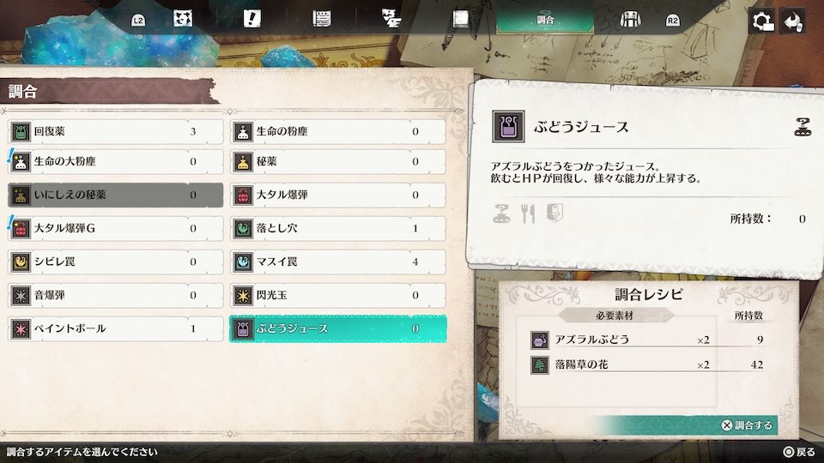Open the notes list icon tab
Viewport: 824px width, 463px height.
pyautogui.click(x=322, y=20)
